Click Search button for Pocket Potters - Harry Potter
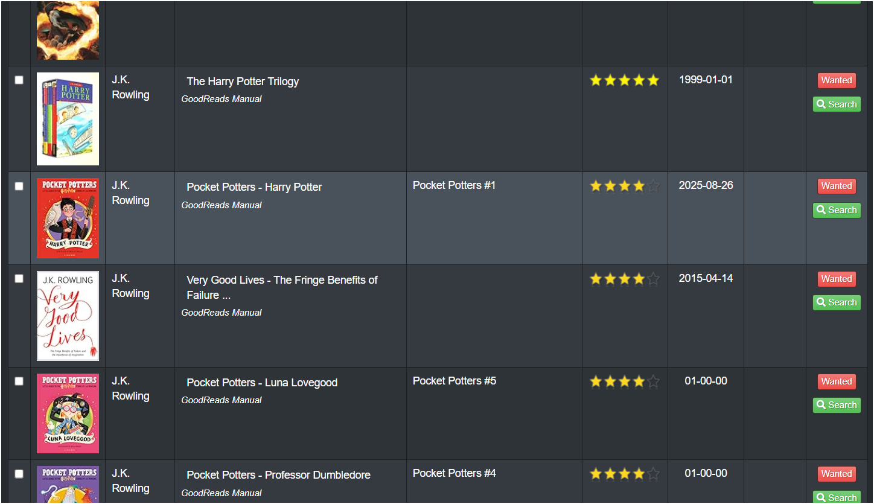Image resolution: width=874 pixels, height=504 pixels. (837, 210)
